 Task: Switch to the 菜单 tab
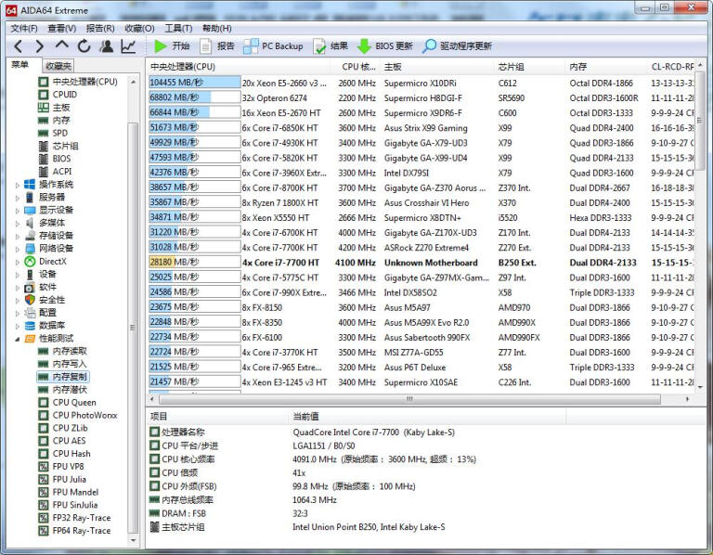coord(19,65)
